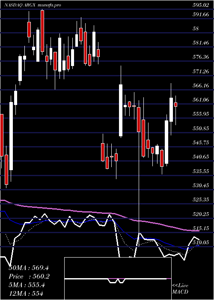The width and height of the screenshot is (214, 300).
Task: Click the 515.15 price label
Action: pyautogui.click(x=200, y=228)
